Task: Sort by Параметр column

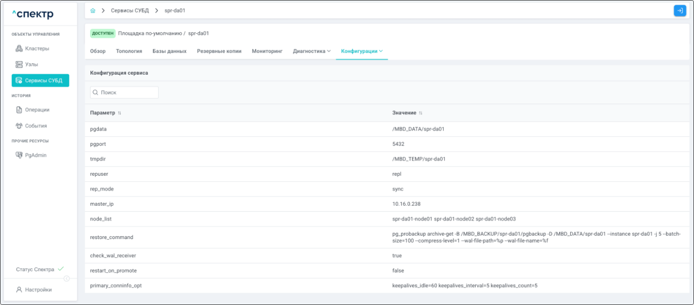Action: click(x=119, y=113)
